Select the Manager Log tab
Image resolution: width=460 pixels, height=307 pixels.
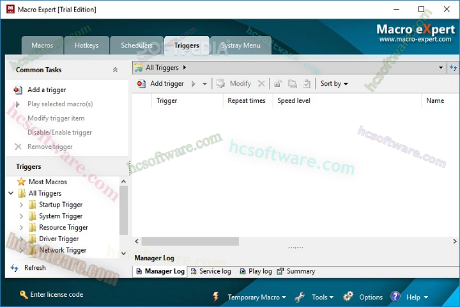tap(160, 271)
